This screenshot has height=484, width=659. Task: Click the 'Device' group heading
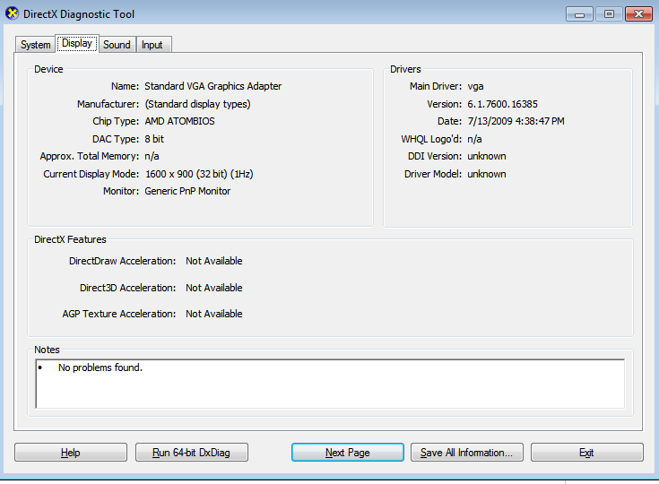[48, 69]
